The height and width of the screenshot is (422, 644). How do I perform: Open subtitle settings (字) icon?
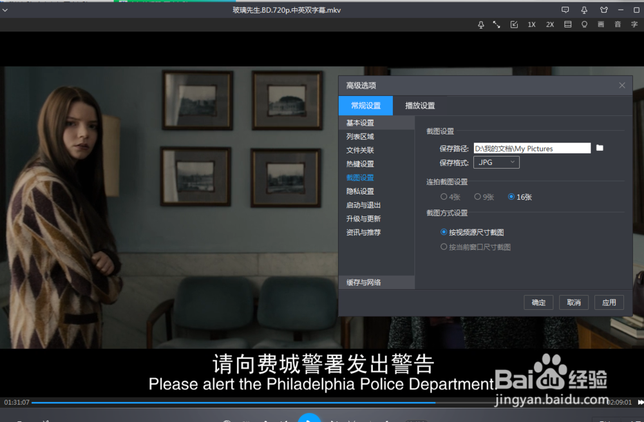[x=634, y=24]
